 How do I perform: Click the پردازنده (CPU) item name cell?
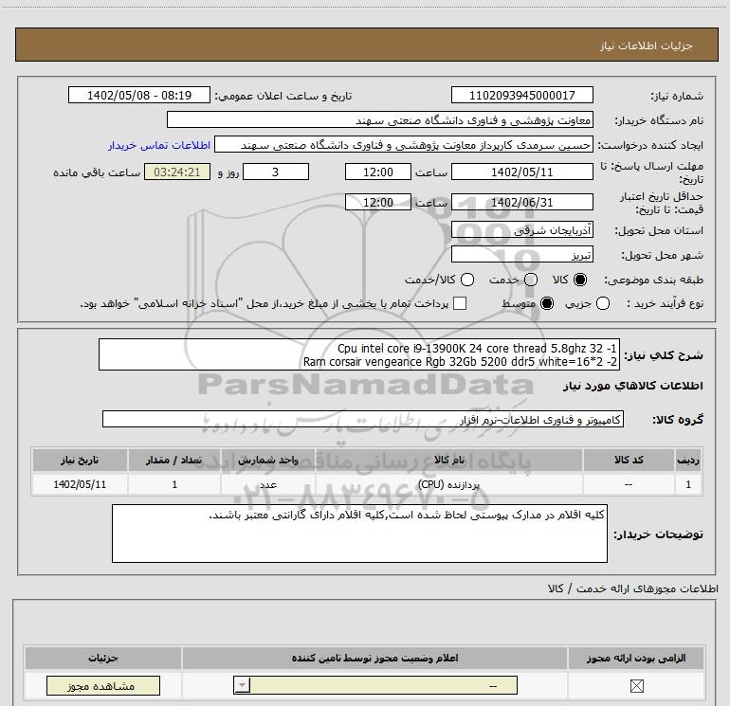(449, 484)
